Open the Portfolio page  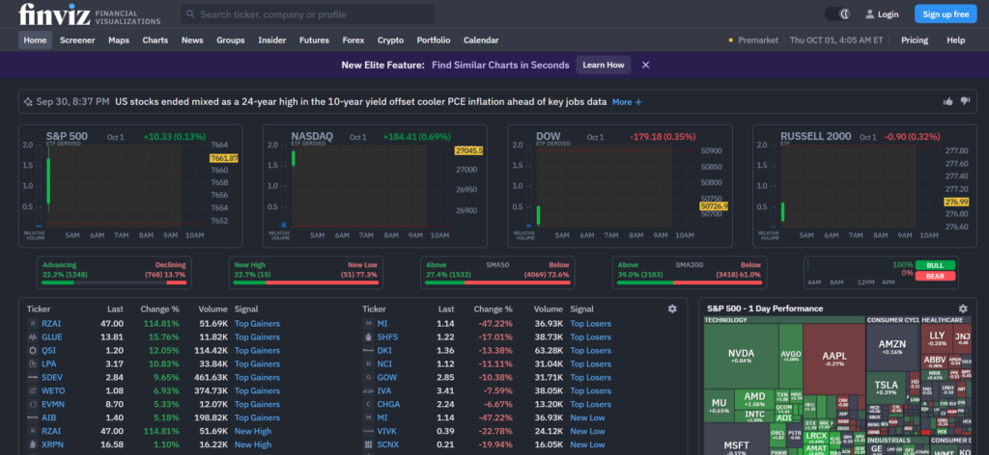tap(434, 40)
